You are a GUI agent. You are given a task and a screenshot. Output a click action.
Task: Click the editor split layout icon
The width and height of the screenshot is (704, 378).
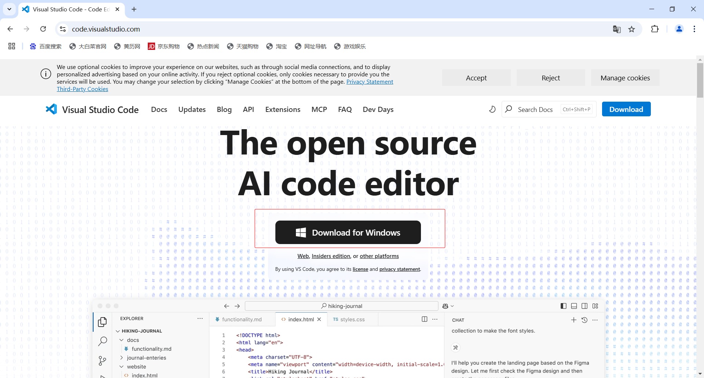pos(425,319)
